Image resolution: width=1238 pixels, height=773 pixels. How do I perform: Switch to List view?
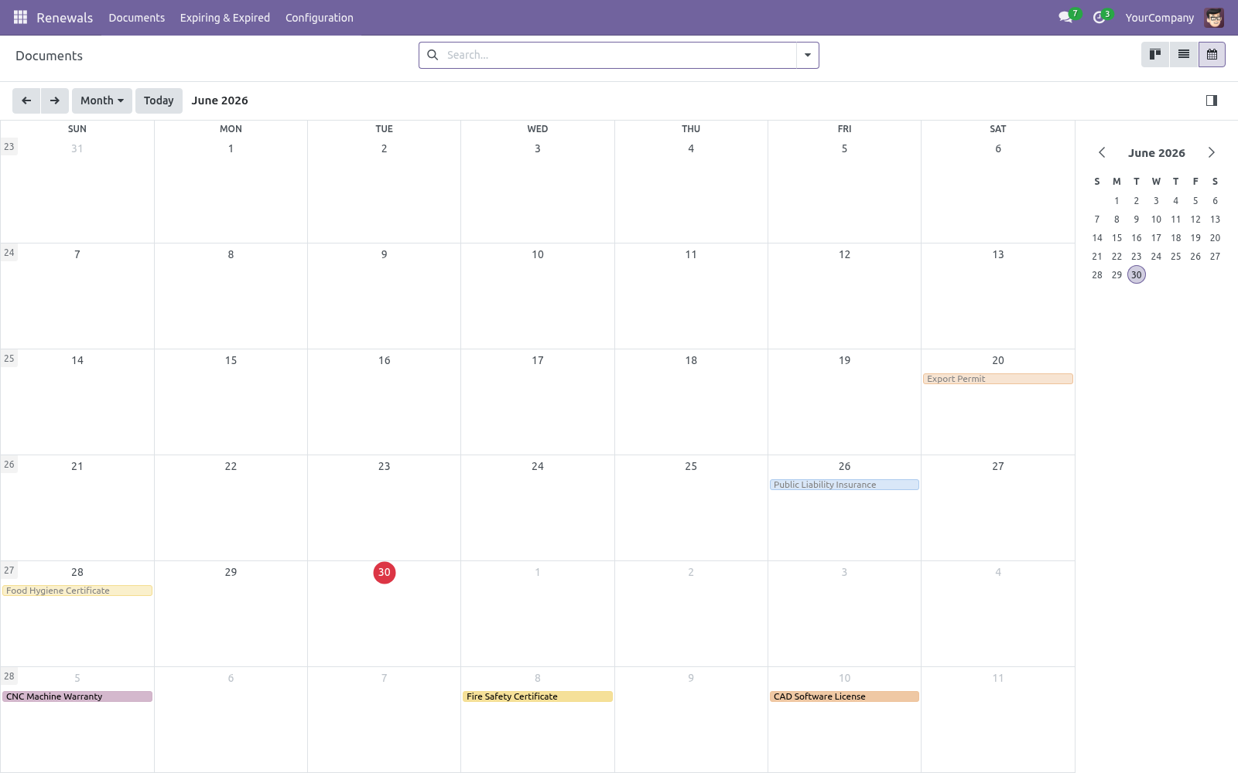click(1184, 54)
